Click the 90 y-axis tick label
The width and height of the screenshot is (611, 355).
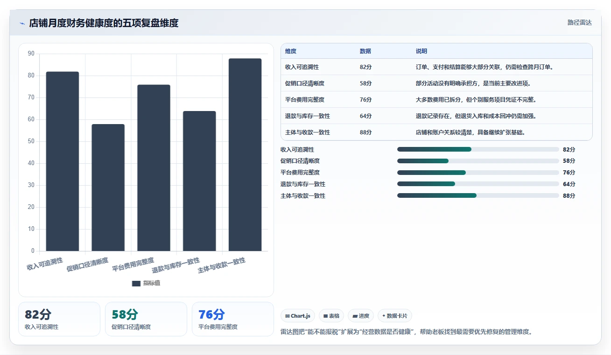click(31, 54)
